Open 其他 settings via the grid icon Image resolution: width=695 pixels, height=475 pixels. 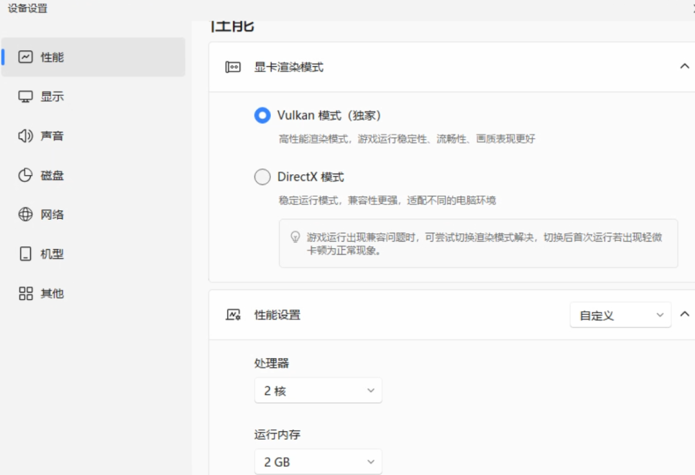[x=27, y=292]
